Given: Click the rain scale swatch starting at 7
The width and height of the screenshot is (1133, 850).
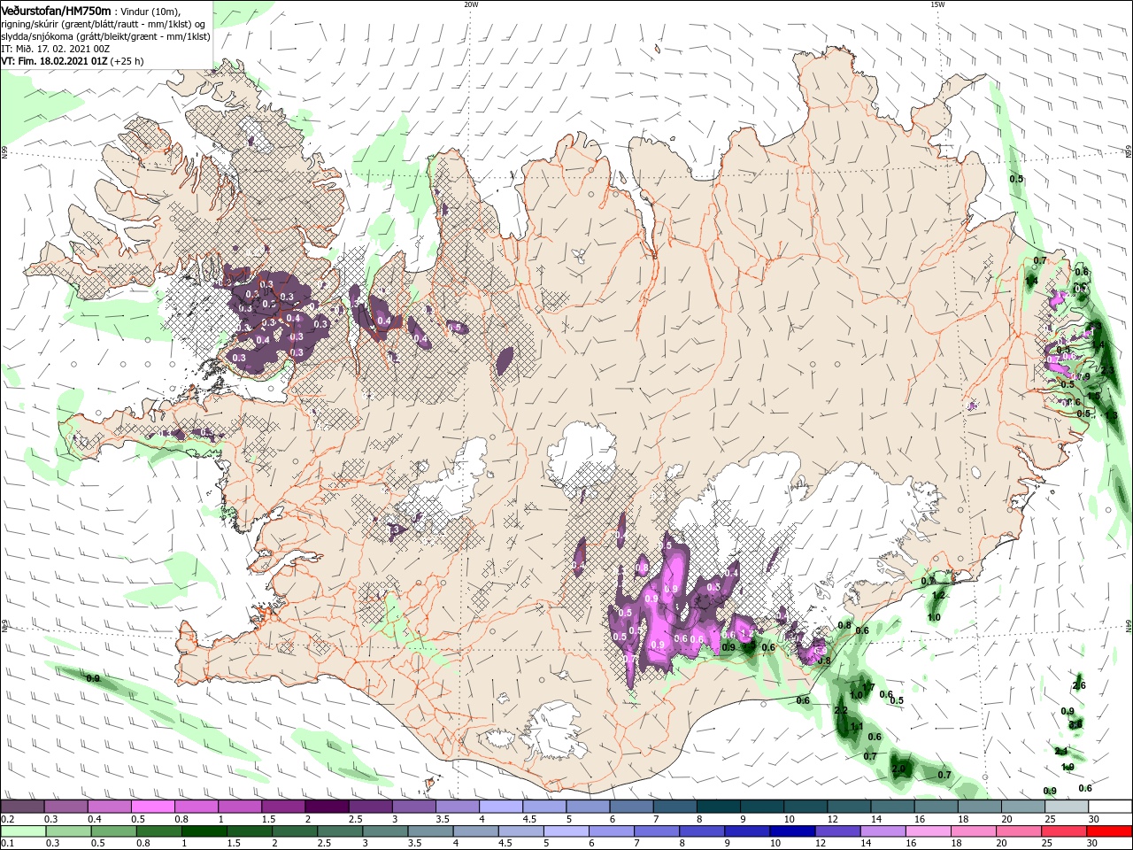Looking at the screenshot, I should (x=656, y=831).
